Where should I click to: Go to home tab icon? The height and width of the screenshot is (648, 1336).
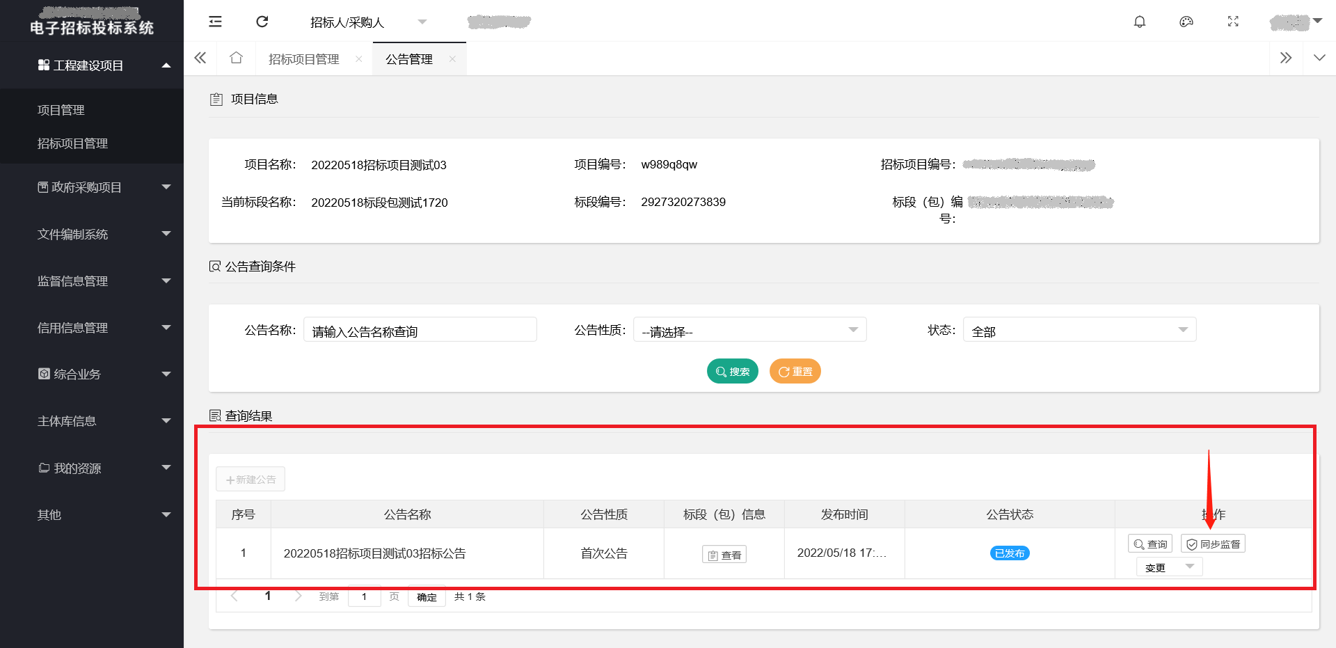click(x=236, y=58)
